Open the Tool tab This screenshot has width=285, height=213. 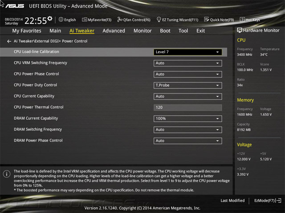[x=183, y=31]
